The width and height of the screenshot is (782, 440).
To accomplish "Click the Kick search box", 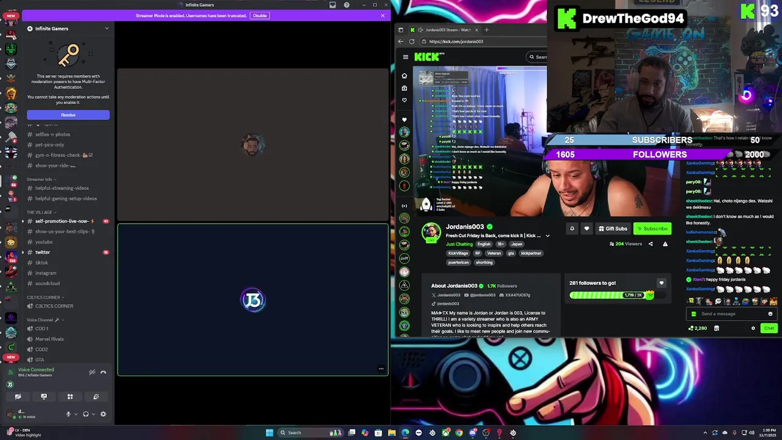I will pos(538,57).
